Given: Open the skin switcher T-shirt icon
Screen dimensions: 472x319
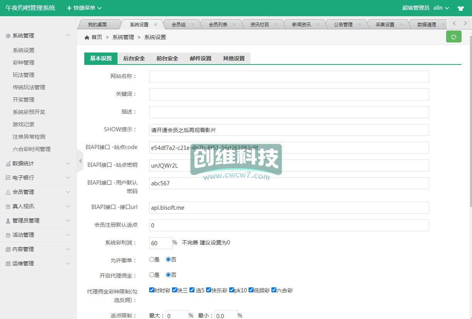Looking at the screenshot, I should [x=460, y=8].
